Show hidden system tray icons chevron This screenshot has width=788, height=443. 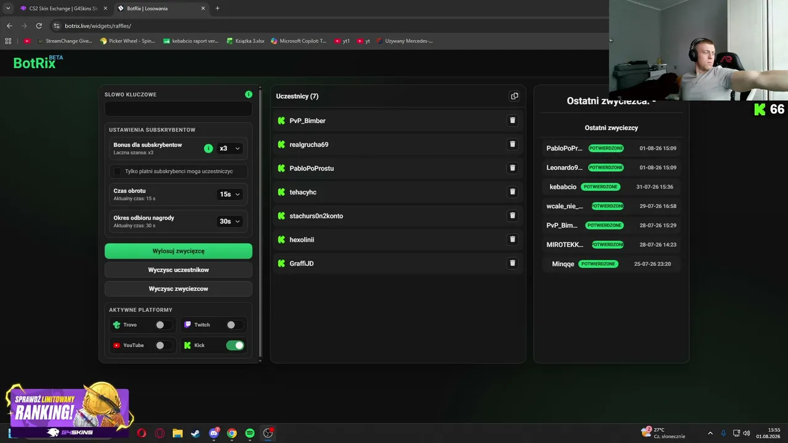pos(710,433)
